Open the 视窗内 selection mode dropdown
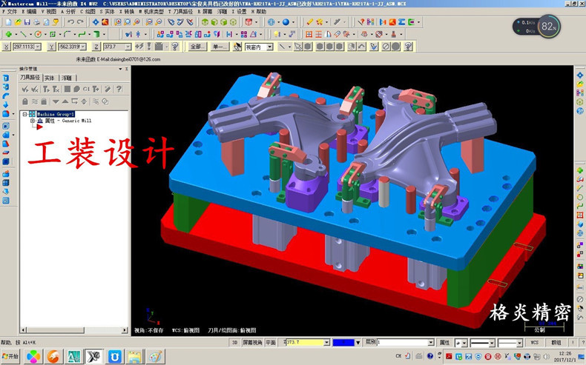The image size is (586, 365). [x=269, y=47]
